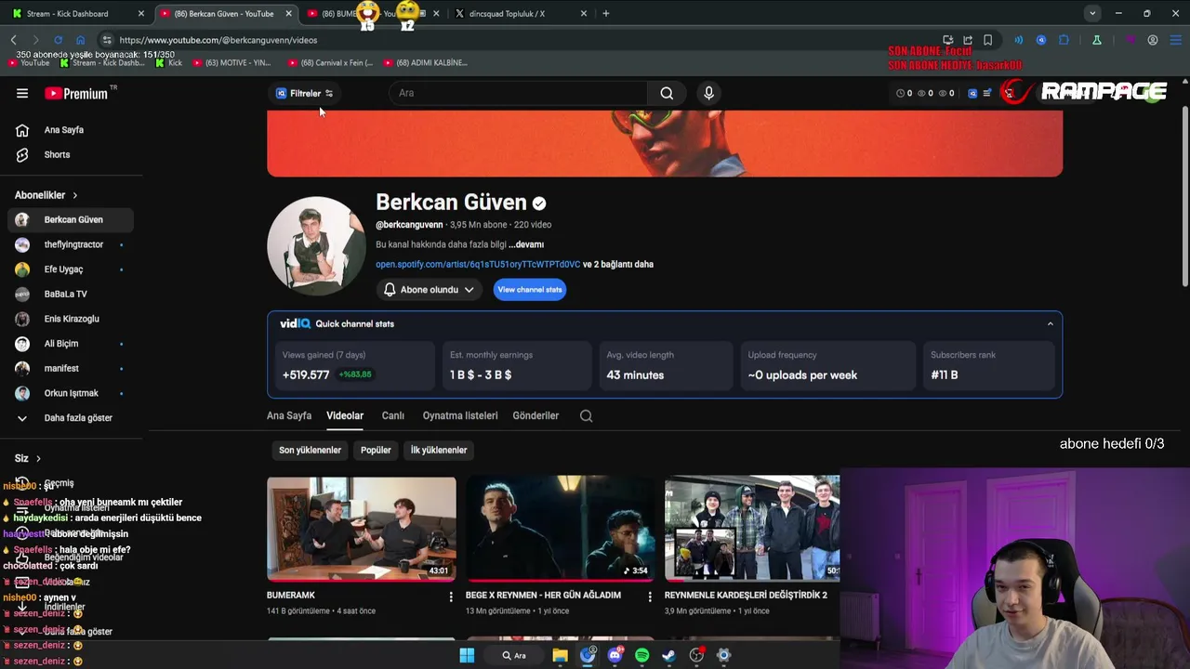
Task: Expand channel description ...devamı
Action: click(526, 244)
